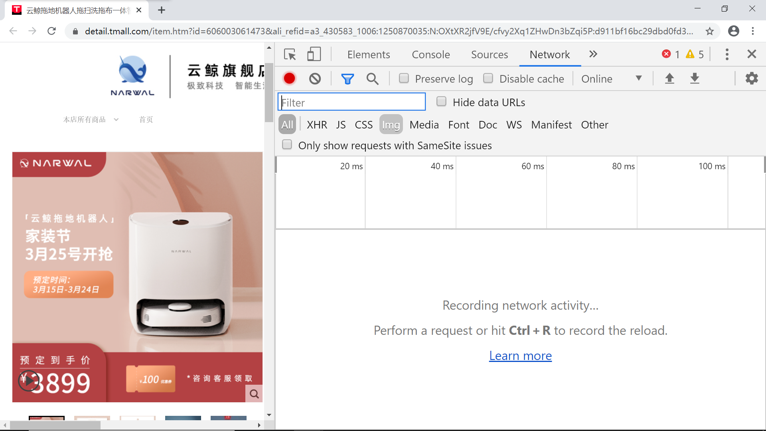
Task: Switch to the Console tab
Action: pos(430,55)
